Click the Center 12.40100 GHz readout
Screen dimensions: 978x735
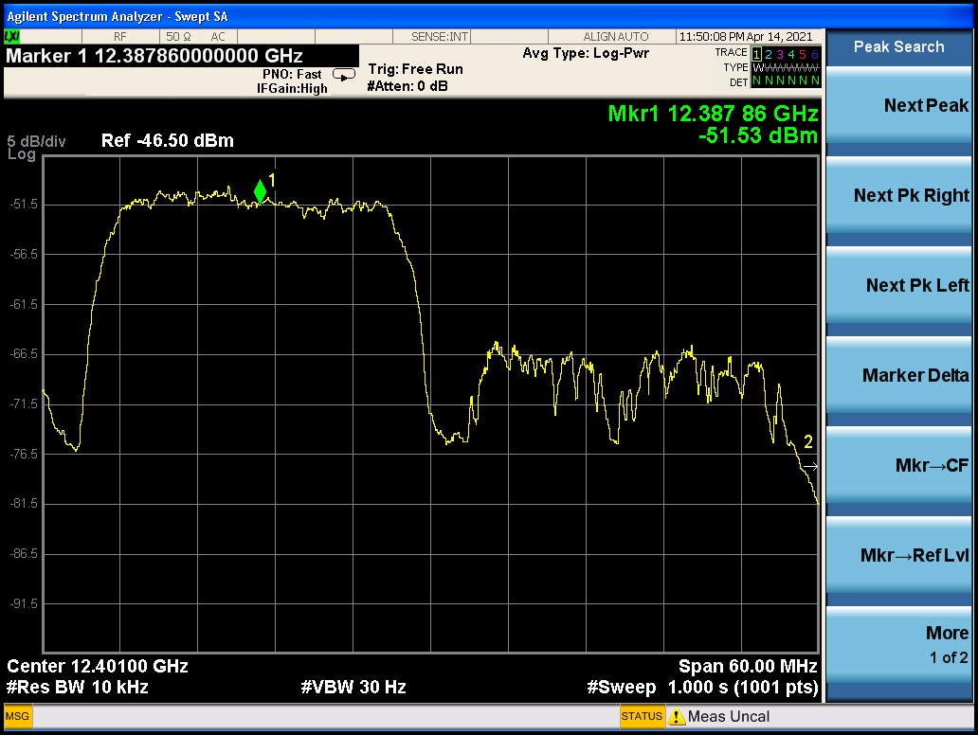click(x=98, y=667)
